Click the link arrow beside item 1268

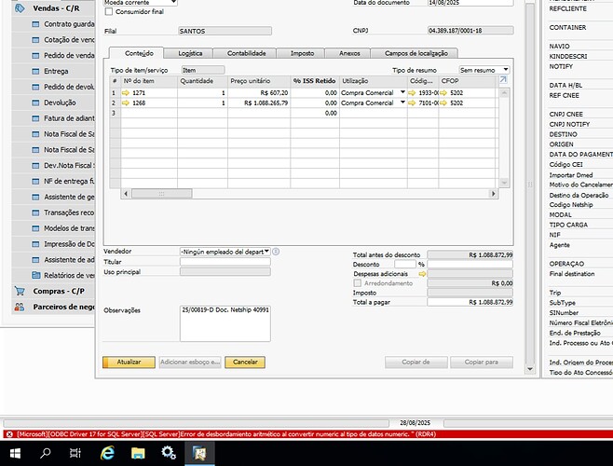127,103
